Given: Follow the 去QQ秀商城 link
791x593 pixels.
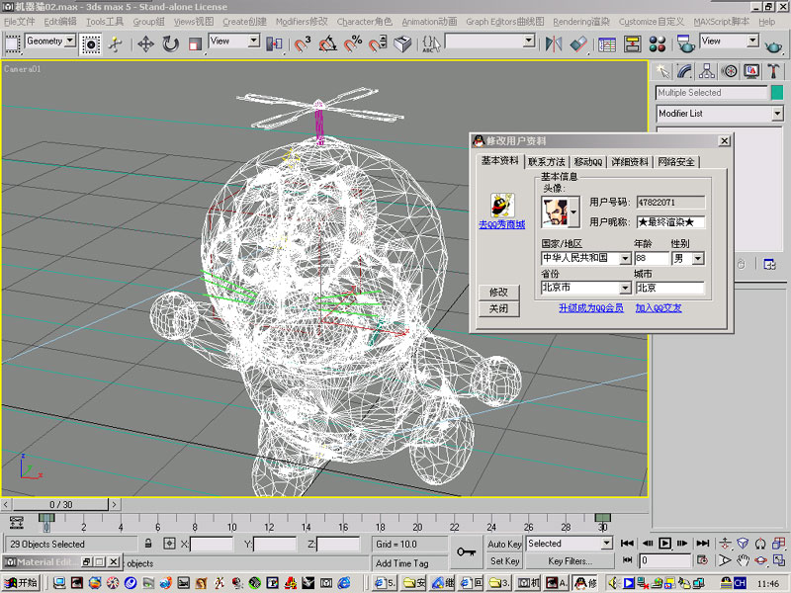Looking at the screenshot, I should point(502,224).
